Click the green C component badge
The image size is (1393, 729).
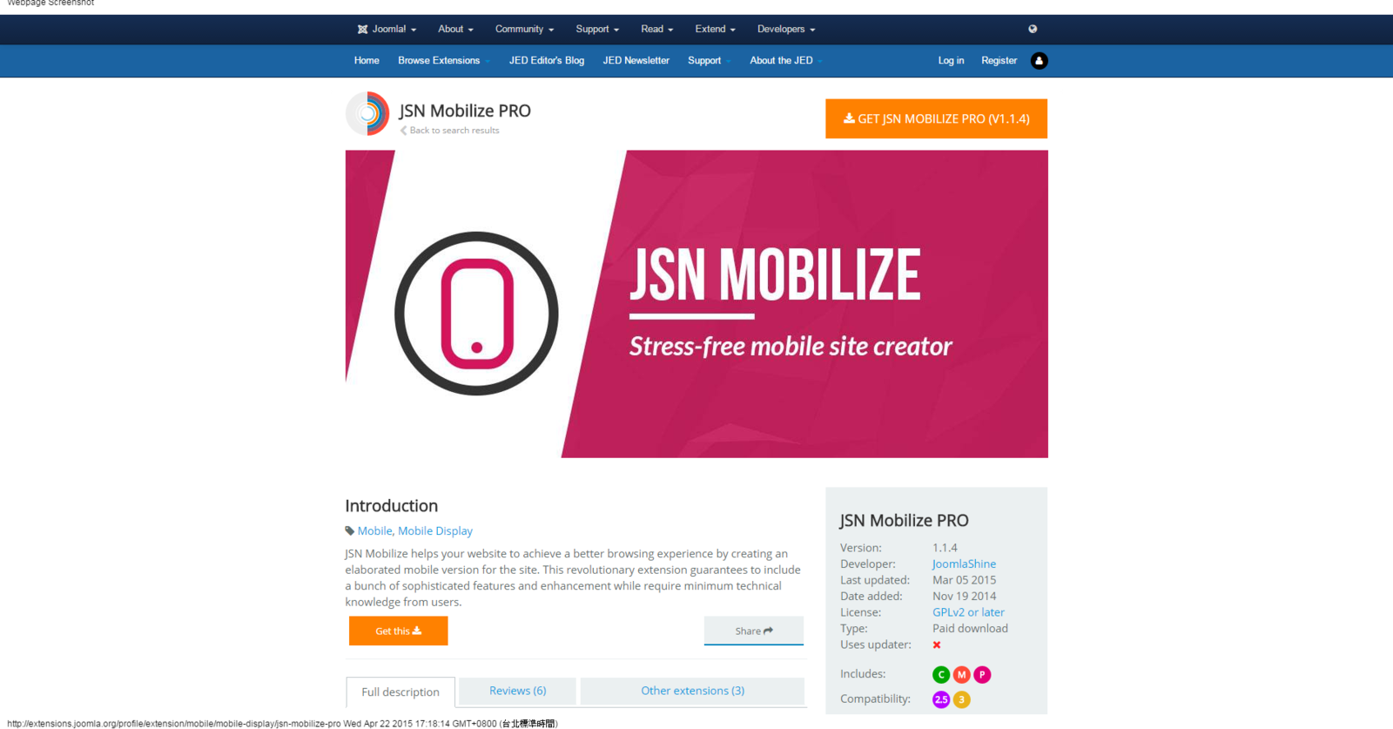coord(941,674)
